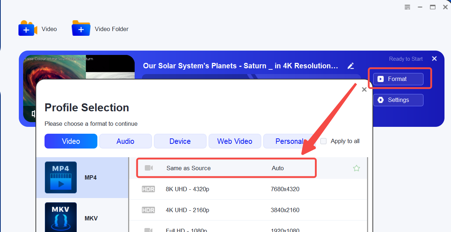This screenshot has height=232, width=451.
Task: Click the Format button
Action: click(x=398, y=79)
